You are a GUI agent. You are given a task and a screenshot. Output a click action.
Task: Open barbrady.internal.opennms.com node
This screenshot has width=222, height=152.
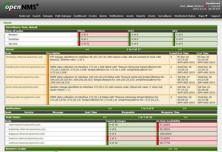coord(27,129)
